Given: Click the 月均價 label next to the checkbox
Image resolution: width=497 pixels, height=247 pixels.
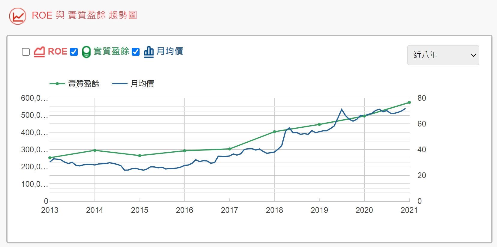Looking at the screenshot, I should pos(170,52).
